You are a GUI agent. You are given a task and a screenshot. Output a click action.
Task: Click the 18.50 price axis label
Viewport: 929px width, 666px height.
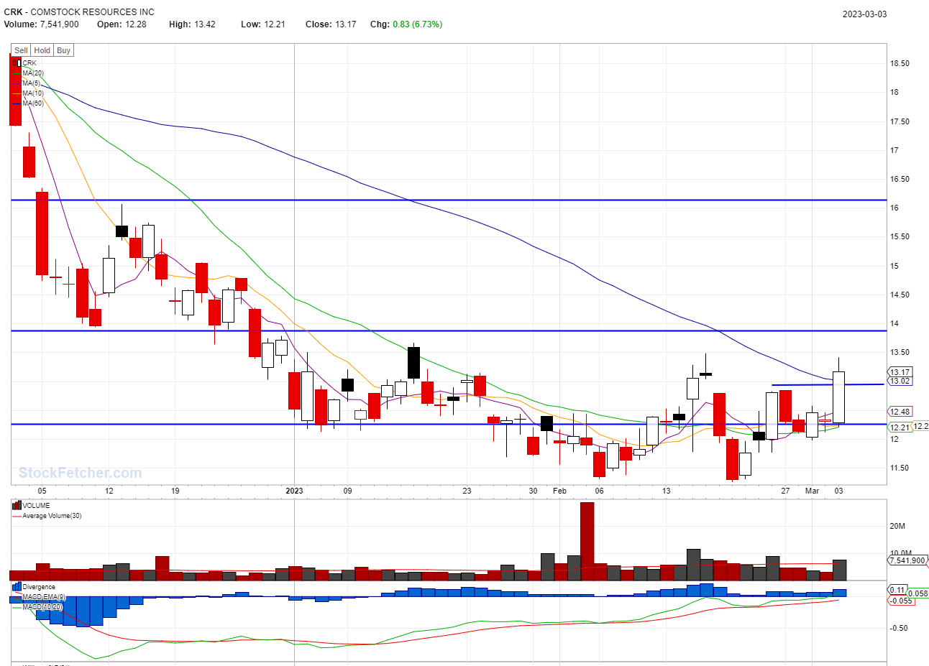(900, 63)
